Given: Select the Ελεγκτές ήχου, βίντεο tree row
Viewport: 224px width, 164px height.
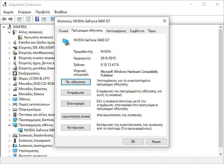Looking at the screenshot, I should (x=37, y=63).
